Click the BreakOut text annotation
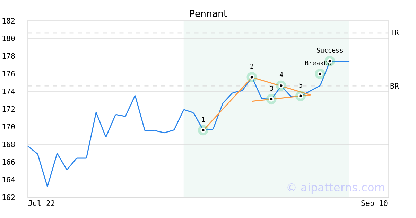This screenshot has height=218, width=416. [320, 63]
